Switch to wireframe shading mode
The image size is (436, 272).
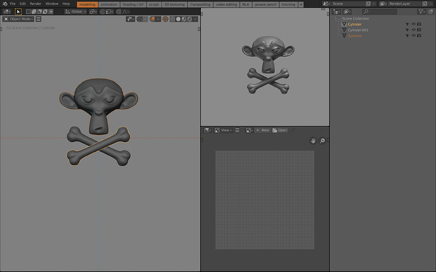(173, 19)
